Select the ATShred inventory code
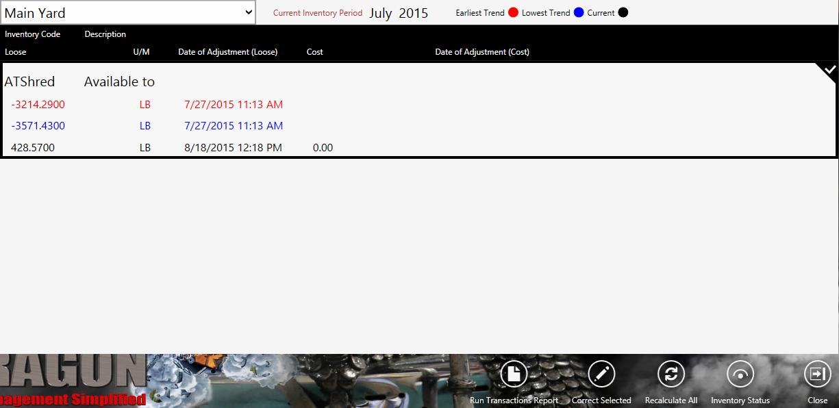The image size is (839, 408). [x=29, y=82]
